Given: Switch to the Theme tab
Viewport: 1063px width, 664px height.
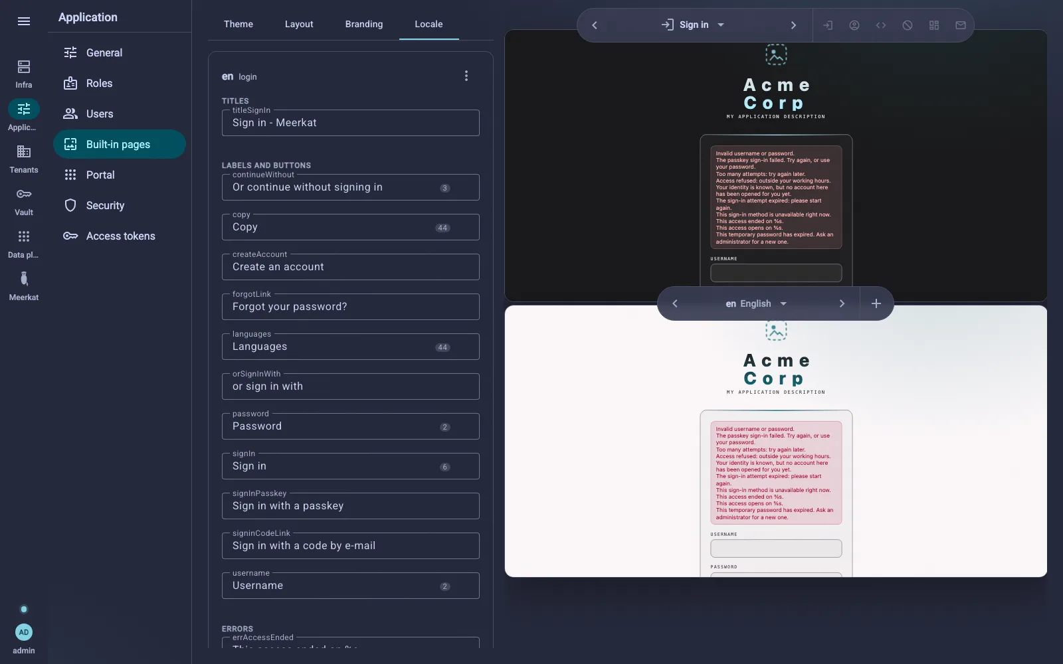Looking at the screenshot, I should [x=239, y=24].
